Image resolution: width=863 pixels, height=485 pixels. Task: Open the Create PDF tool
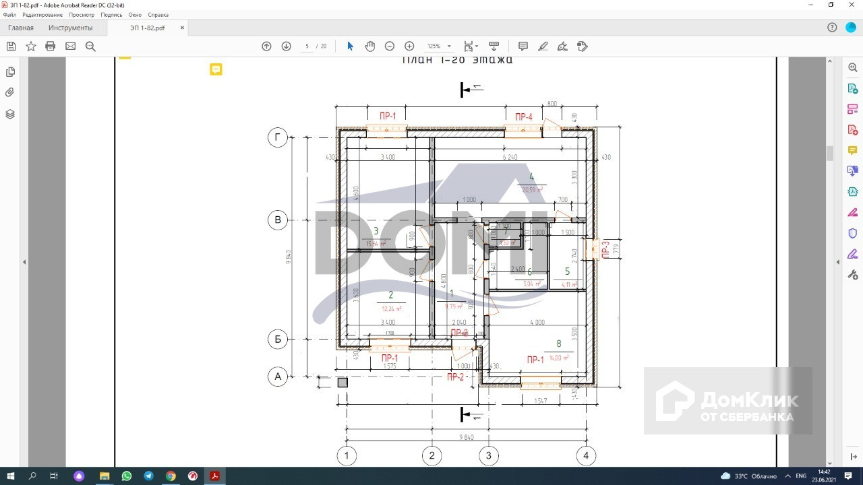(853, 130)
